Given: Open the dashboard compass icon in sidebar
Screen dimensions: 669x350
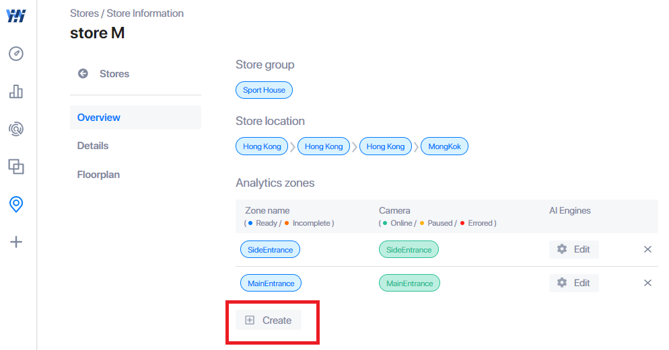Looking at the screenshot, I should click(16, 54).
